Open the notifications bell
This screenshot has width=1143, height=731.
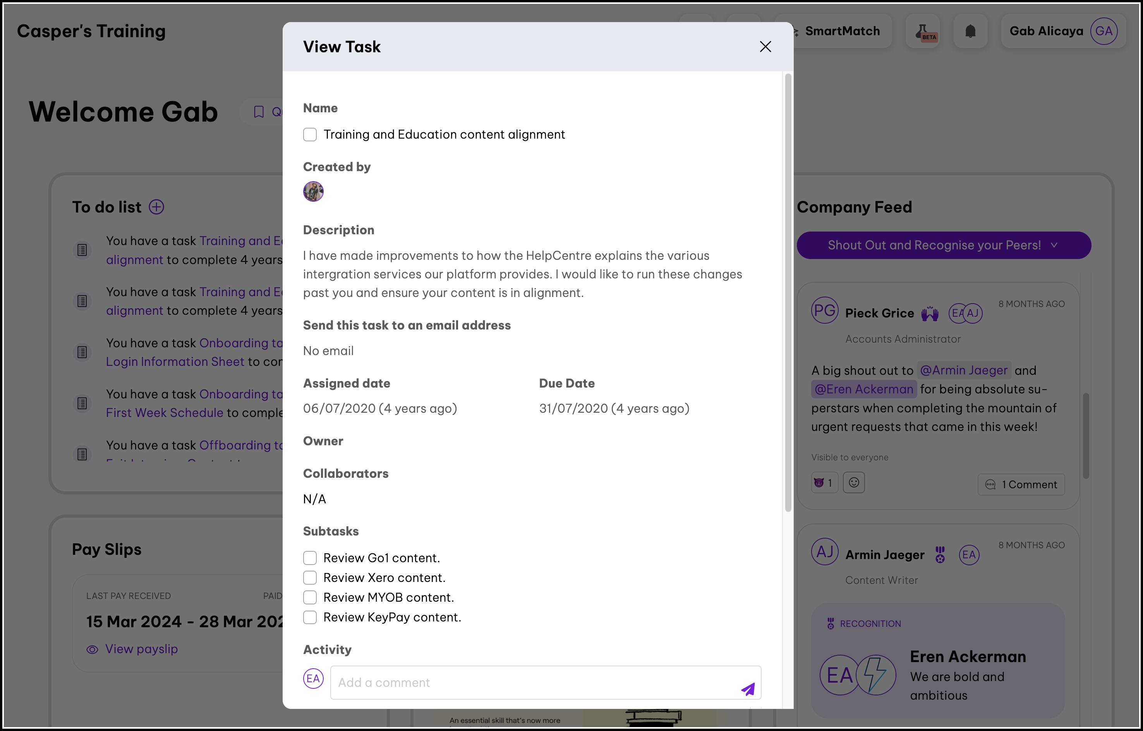(x=970, y=31)
